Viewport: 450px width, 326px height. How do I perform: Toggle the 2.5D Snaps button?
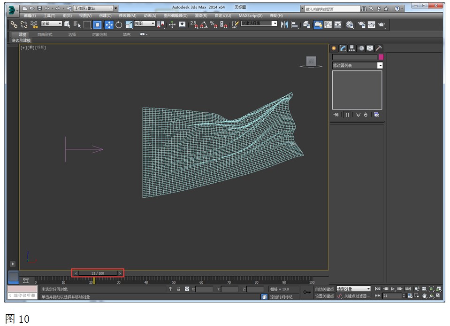point(194,25)
